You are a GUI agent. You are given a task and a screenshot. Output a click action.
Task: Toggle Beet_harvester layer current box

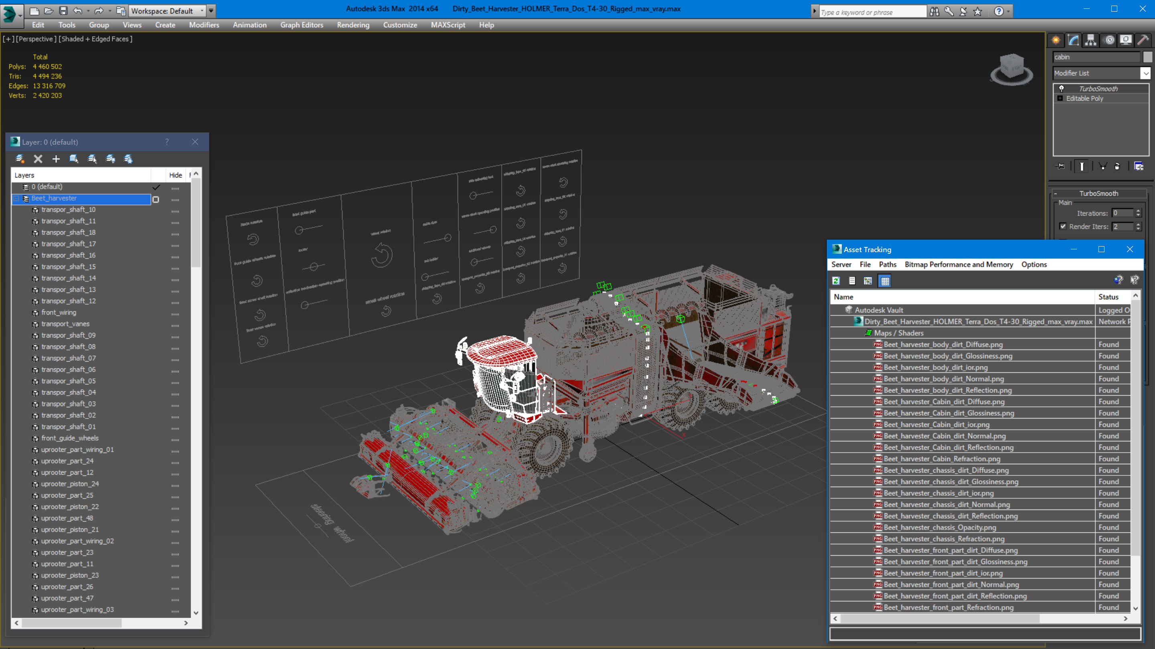tap(156, 200)
